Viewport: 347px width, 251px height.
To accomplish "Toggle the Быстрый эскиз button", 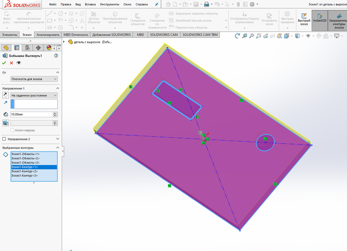I will (x=304, y=20).
